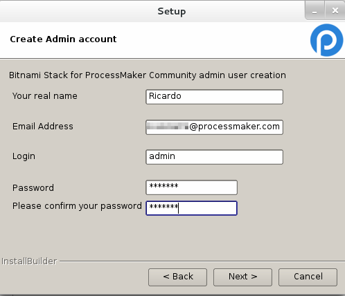Click into the Email Address input field

[214, 127]
